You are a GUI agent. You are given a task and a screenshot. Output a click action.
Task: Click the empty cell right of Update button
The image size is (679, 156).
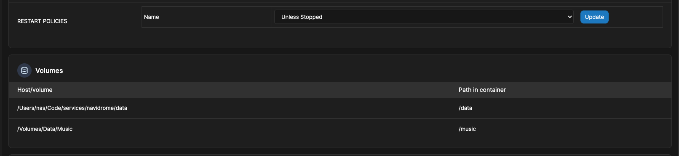(636, 17)
